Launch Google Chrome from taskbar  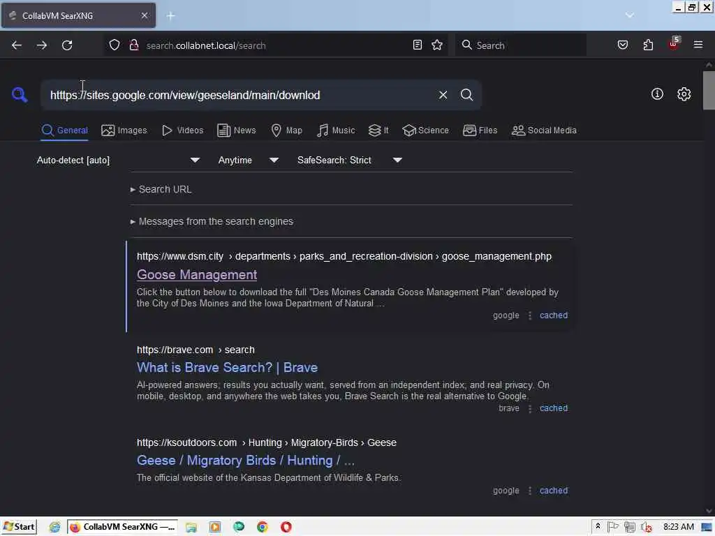tap(263, 528)
